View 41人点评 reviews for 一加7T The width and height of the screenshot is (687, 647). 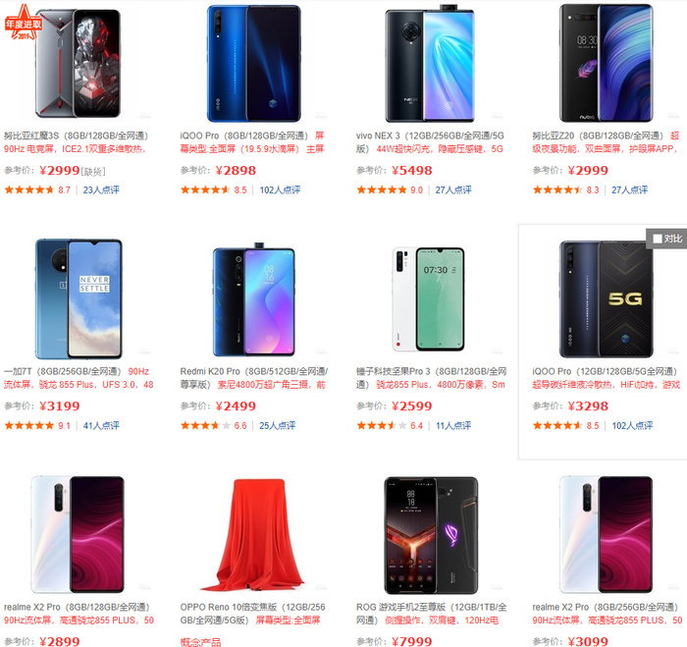[101, 426]
